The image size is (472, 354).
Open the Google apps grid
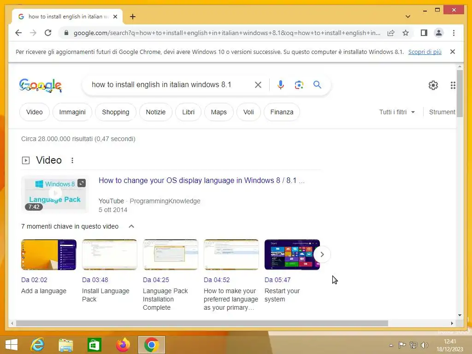(453, 85)
